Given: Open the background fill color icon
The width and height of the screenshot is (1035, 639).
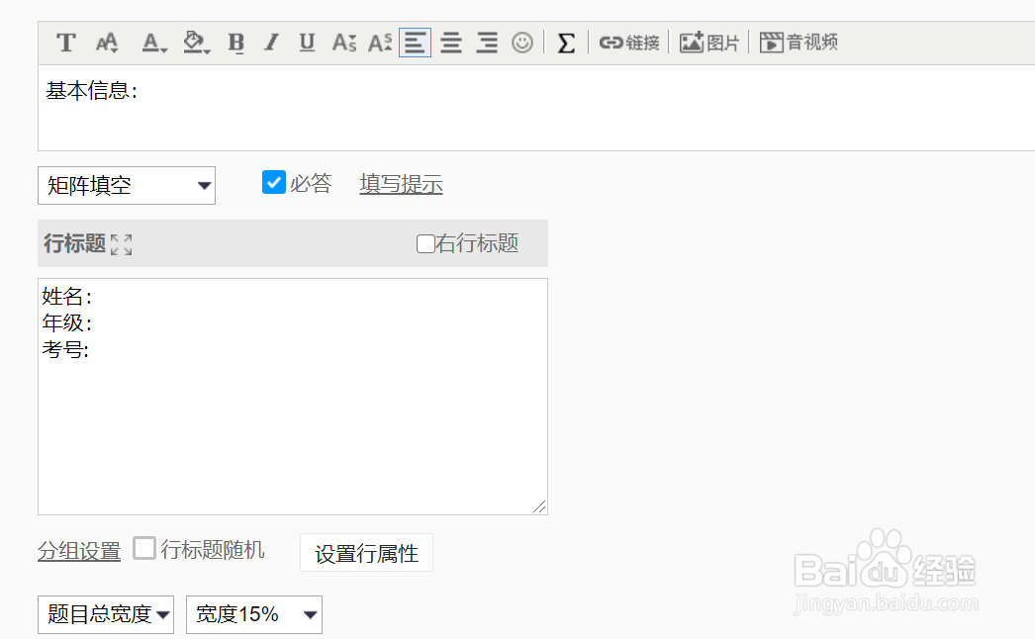Looking at the screenshot, I should (196, 43).
